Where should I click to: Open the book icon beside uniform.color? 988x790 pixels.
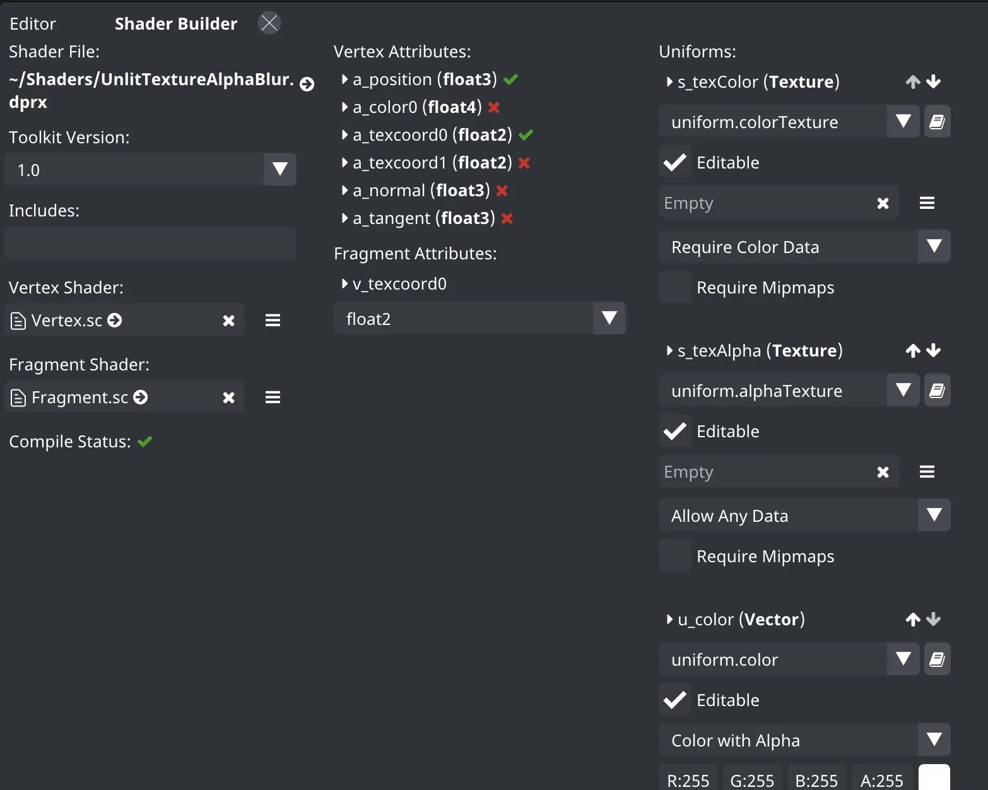(937, 659)
